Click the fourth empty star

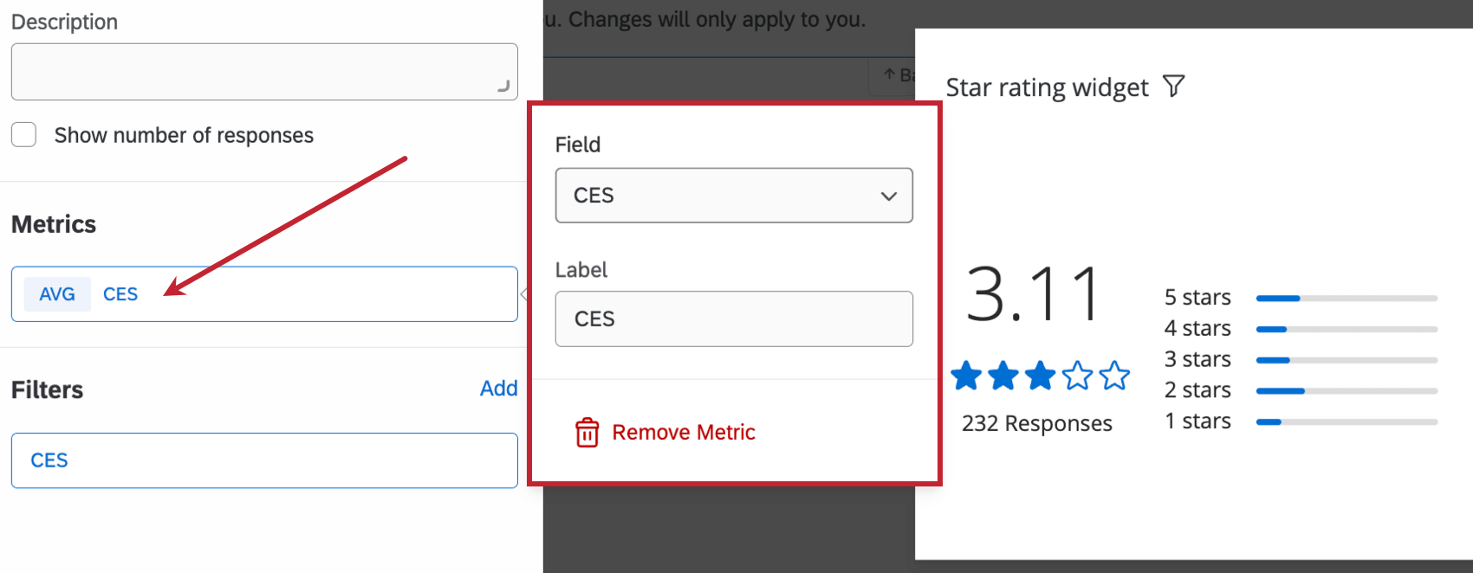1077,377
